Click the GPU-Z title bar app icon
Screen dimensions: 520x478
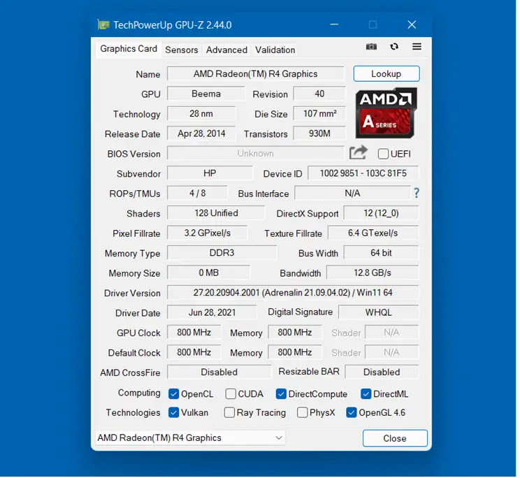103,25
